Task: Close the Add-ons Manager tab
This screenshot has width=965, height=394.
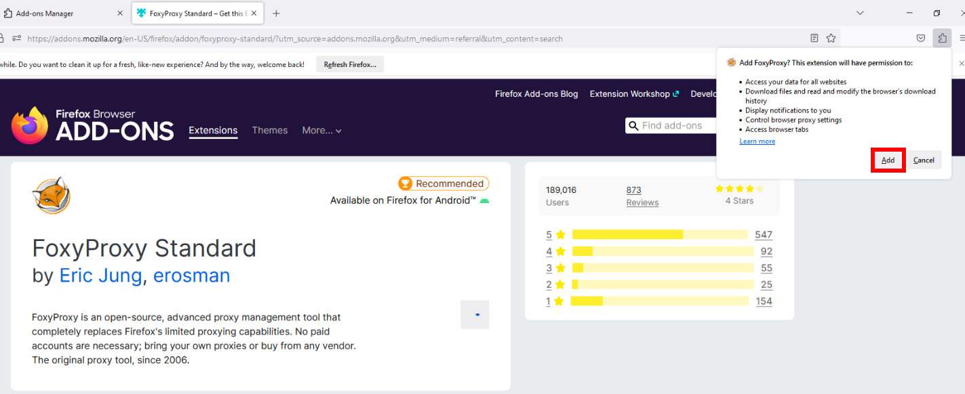Action: tap(120, 14)
